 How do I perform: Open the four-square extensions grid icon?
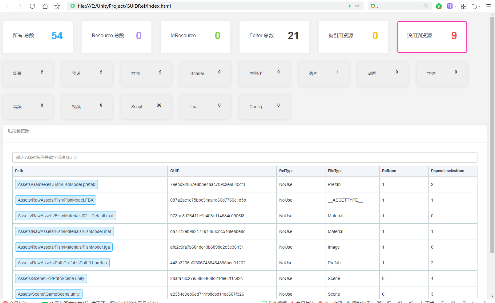coord(464,6)
